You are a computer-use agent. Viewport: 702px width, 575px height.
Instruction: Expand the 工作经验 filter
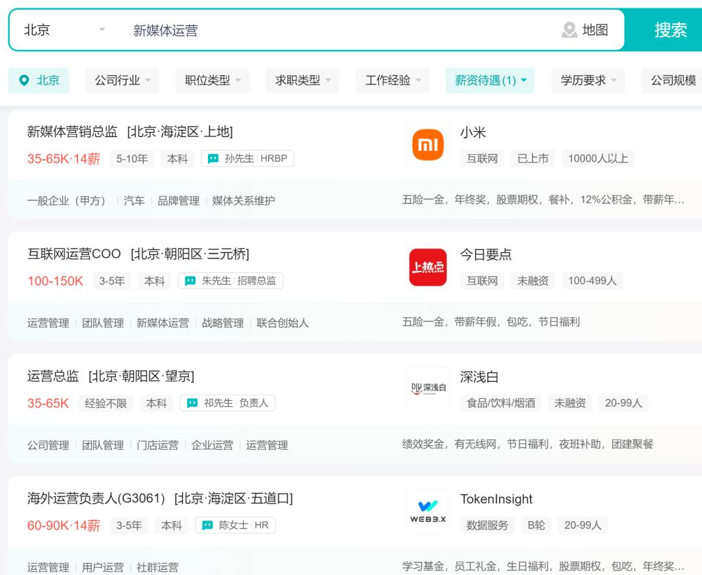pyautogui.click(x=392, y=81)
